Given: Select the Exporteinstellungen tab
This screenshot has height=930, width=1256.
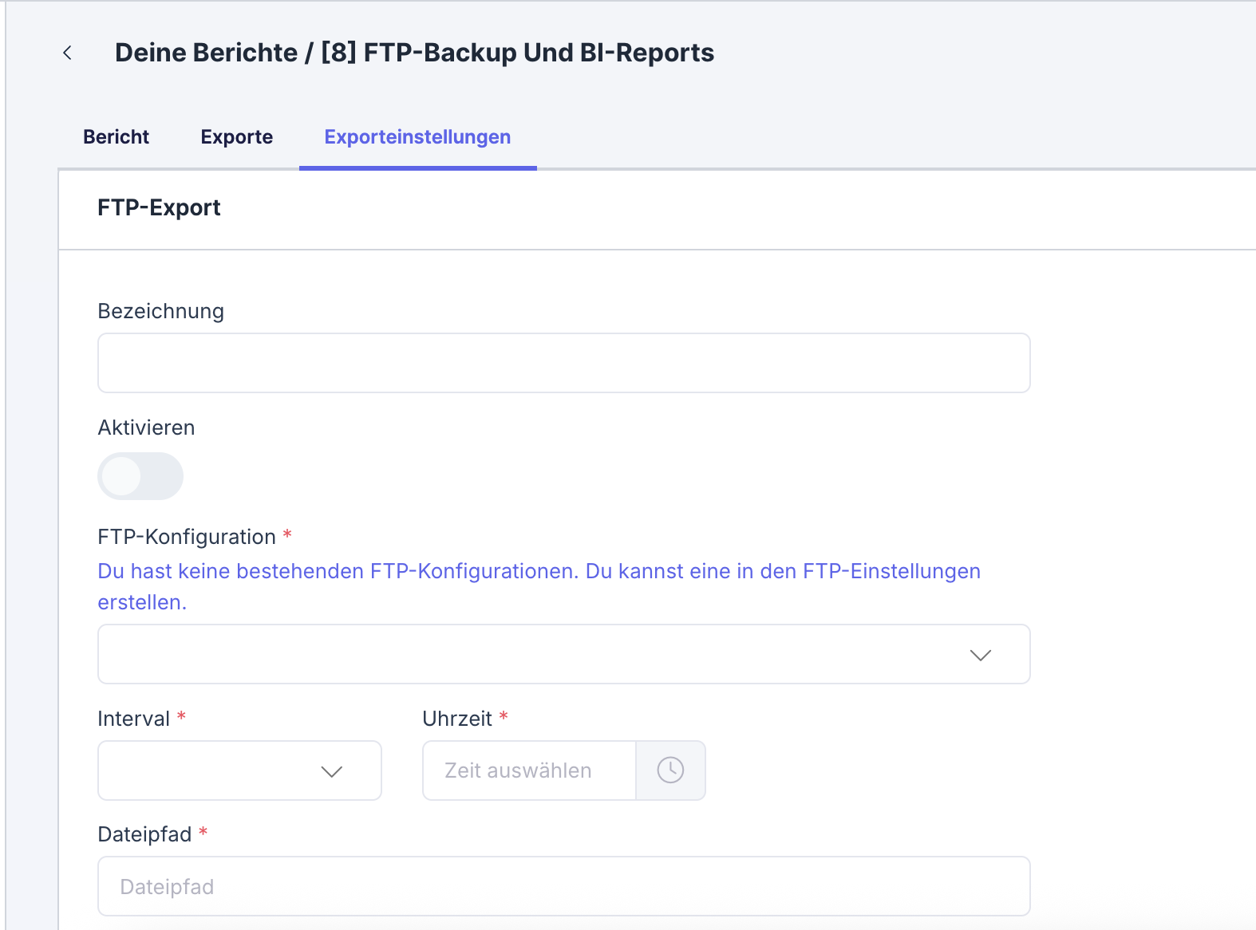Looking at the screenshot, I should 417,137.
